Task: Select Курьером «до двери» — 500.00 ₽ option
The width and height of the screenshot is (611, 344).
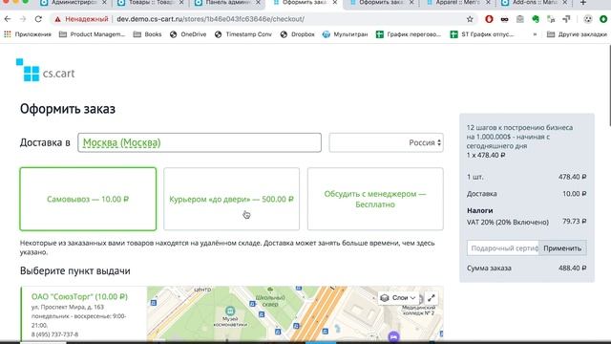Action: click(231, 199)
